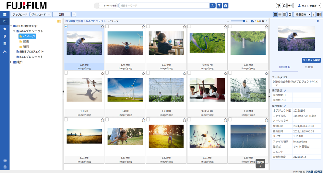Check the checkbox on the aerial river image
The width and height of the screenshot is (323, 173).
point(189,27)
